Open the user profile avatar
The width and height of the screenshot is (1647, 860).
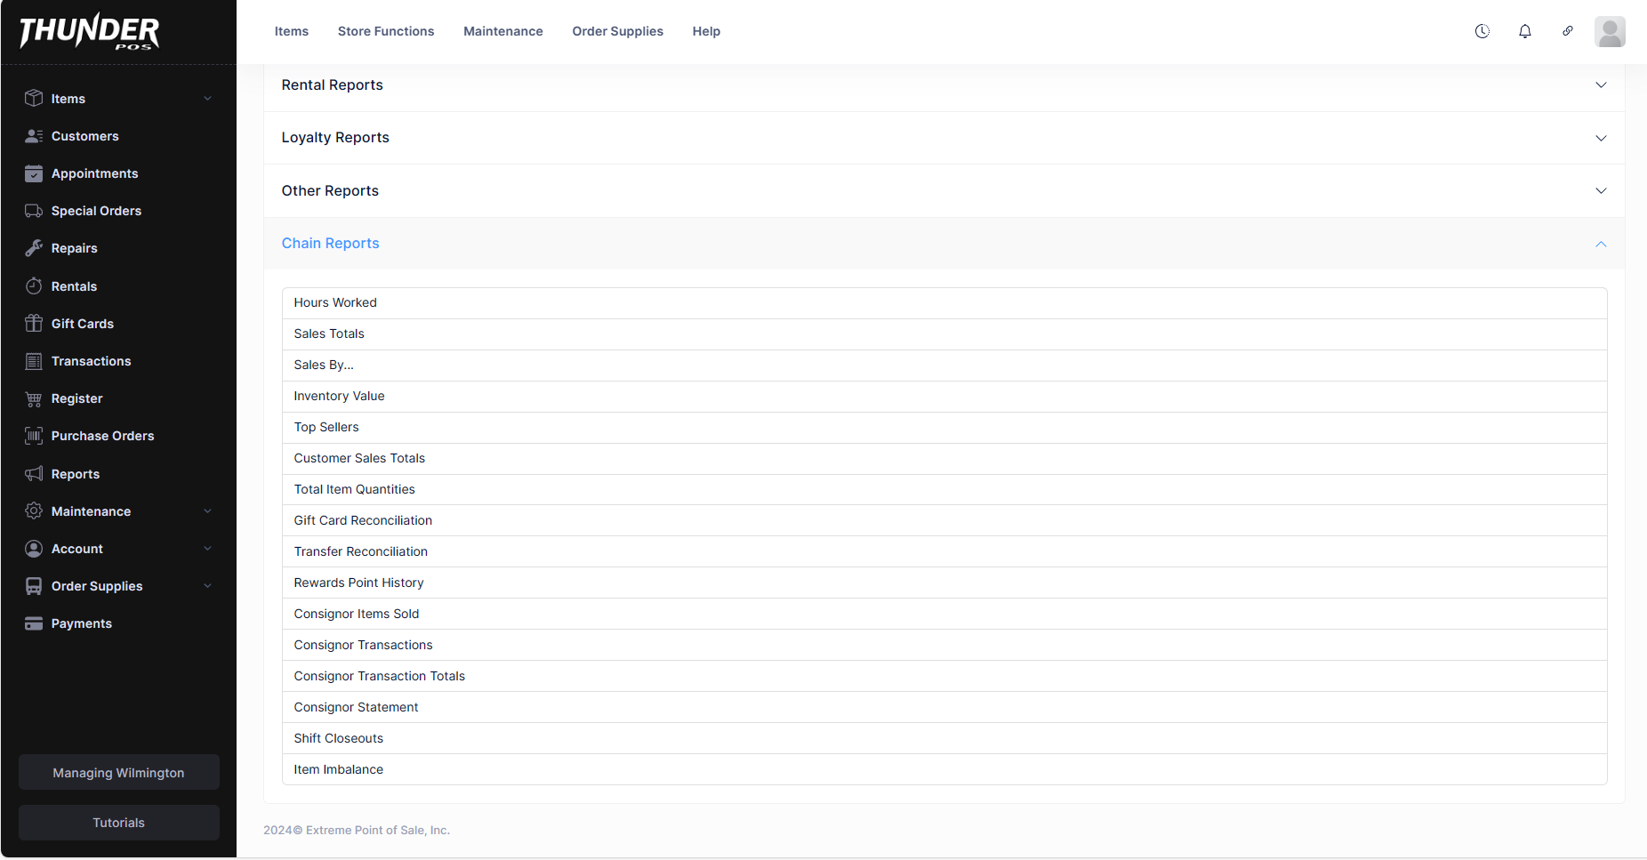click(x=1609, y=31)
